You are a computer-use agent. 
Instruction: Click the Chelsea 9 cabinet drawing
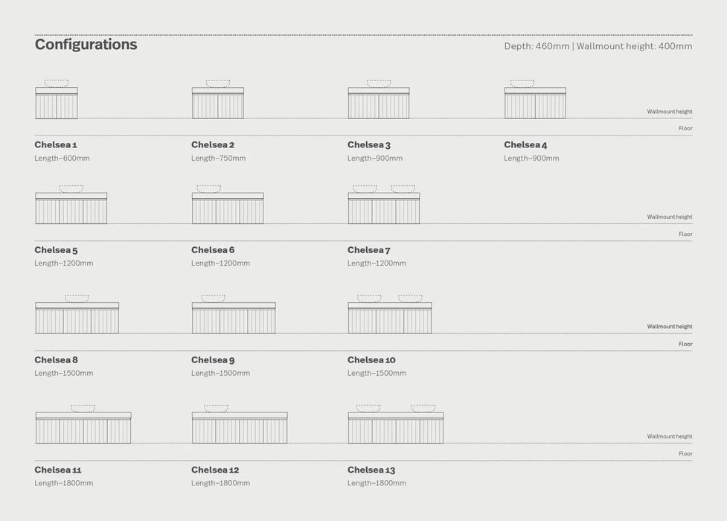pyautogui.click(x=234, y=319)
